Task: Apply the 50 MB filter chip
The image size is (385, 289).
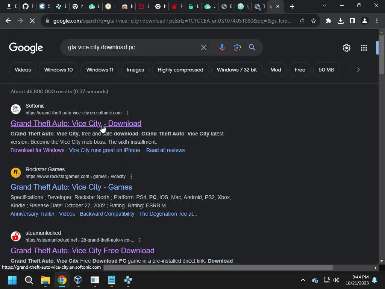Action: [x=326, y=70]
